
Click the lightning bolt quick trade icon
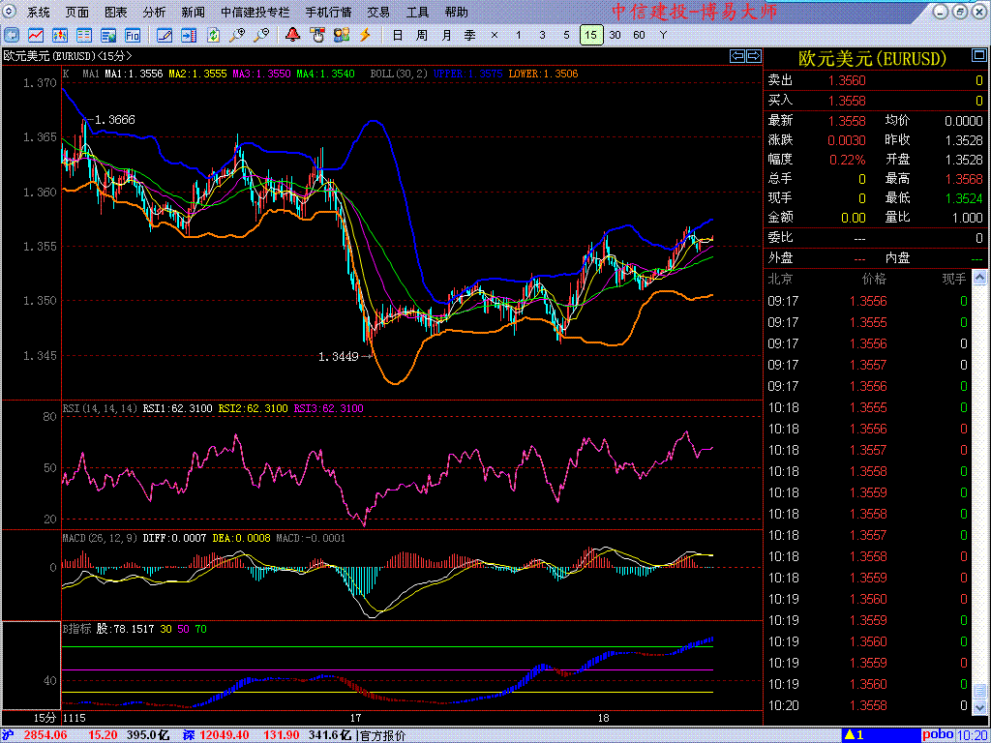[x=365, y=36]
